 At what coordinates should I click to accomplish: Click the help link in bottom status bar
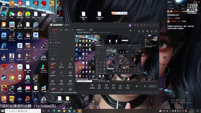coord(64,92)
